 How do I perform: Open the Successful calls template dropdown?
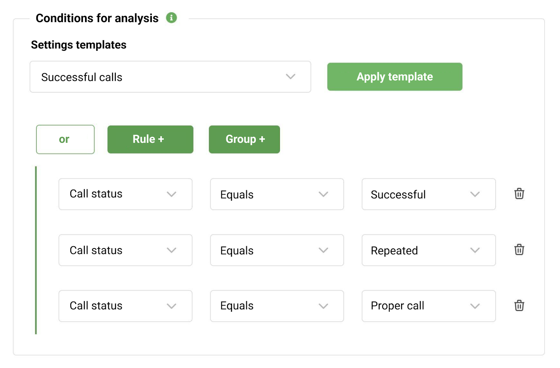click(170, 77)
